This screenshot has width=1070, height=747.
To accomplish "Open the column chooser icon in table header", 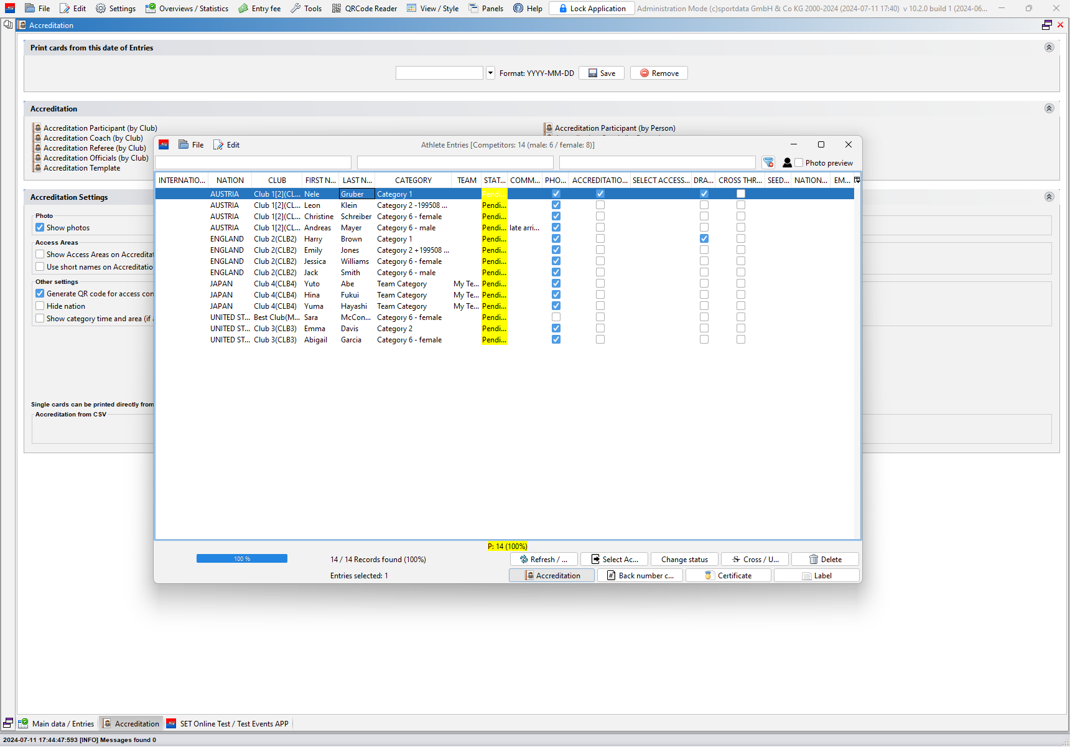I will (x=857, y=180).
